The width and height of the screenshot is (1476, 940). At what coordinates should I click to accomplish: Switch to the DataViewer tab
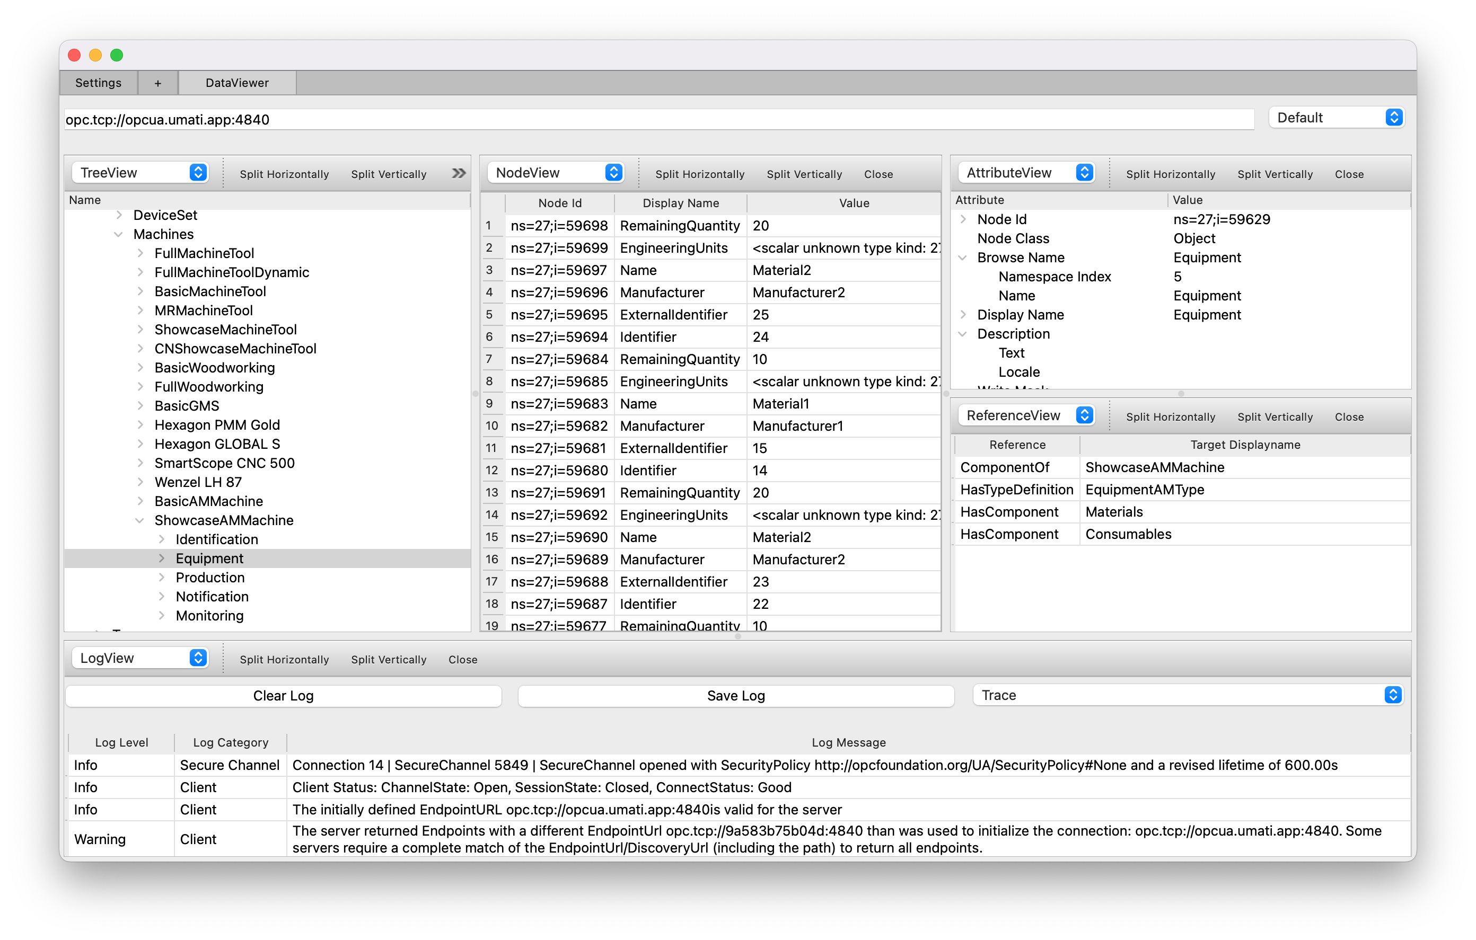(x=236, y=83)
